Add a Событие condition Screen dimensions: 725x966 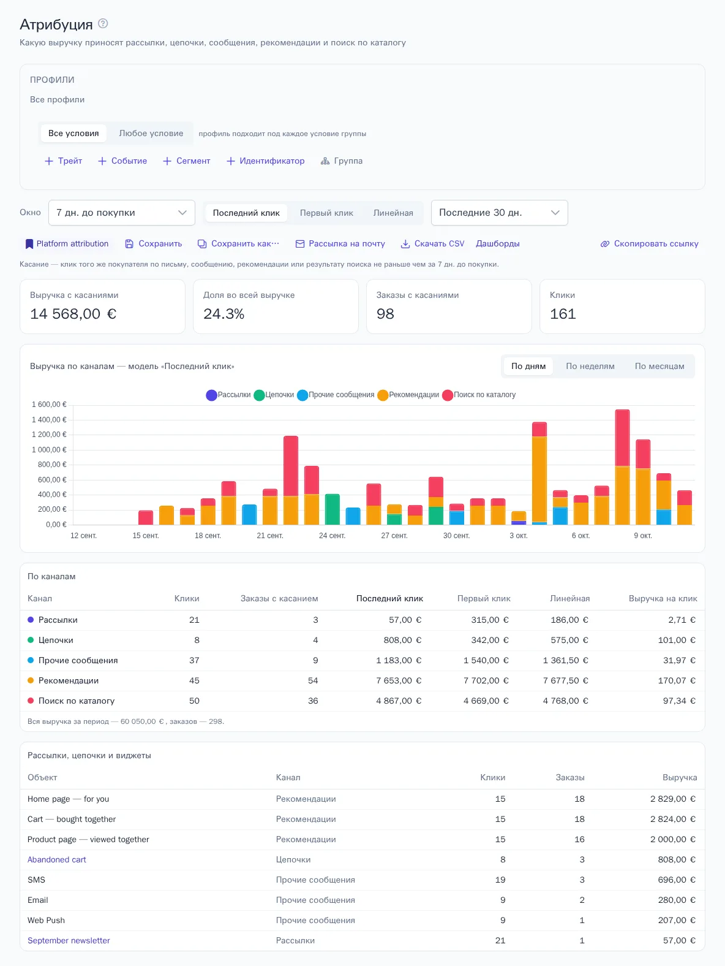click(122, 161)
